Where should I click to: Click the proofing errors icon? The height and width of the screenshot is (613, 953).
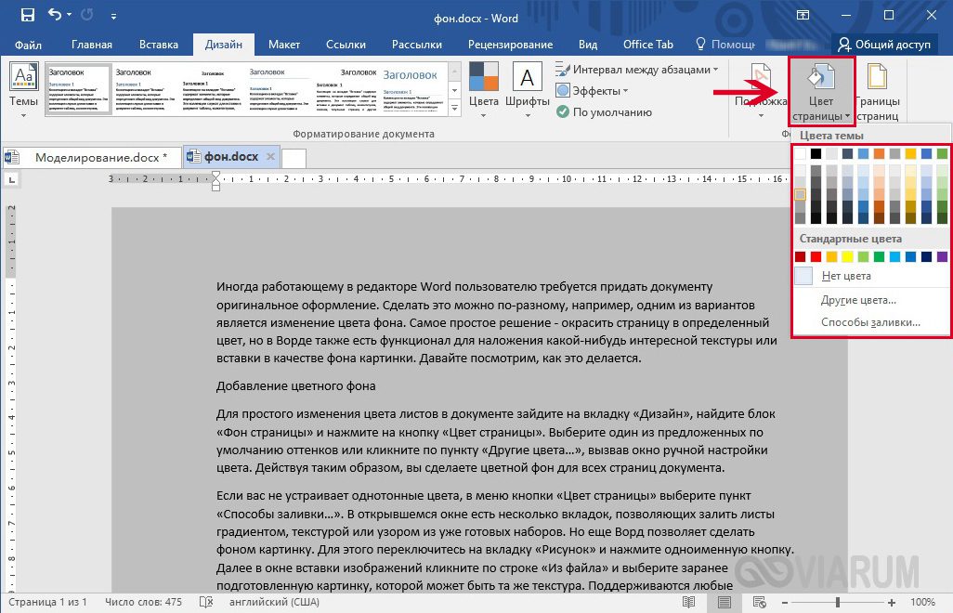coord(206,602)
